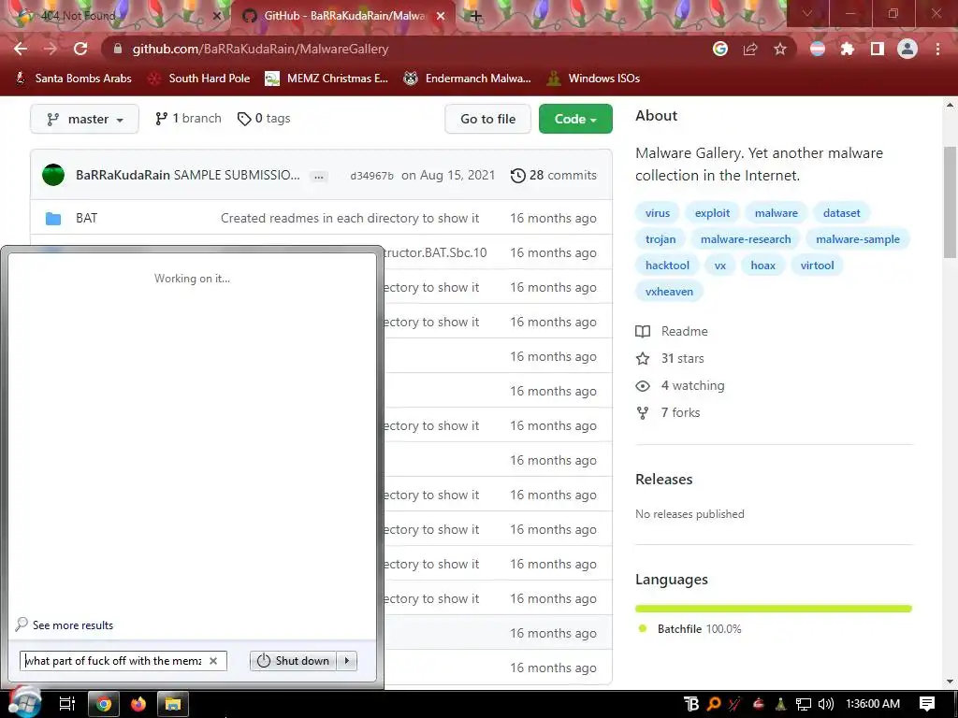This screenshot has height=718, width=958.
Task: Select the vx topic tag
Action: [720, 266]
